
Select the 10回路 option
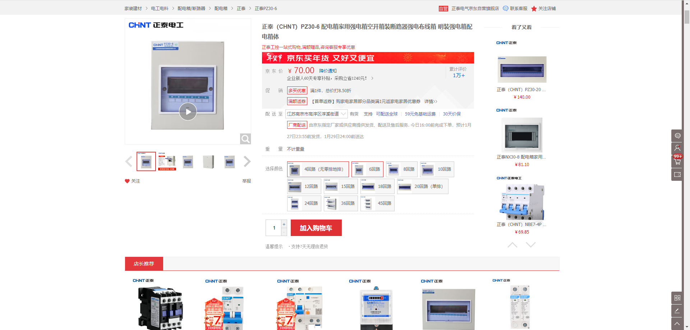click(x=437, y=169)
